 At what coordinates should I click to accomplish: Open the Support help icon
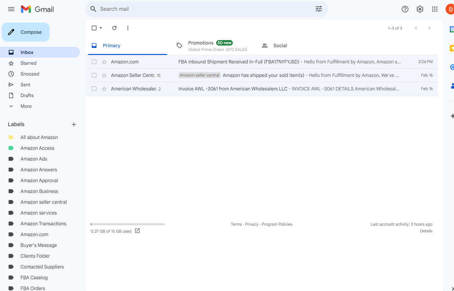click(405, 9)
